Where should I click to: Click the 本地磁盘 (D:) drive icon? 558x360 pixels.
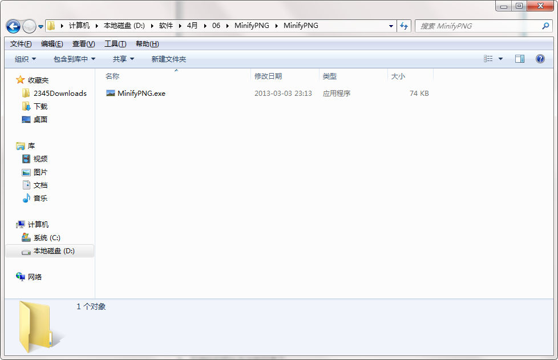(x=26, y=252)
